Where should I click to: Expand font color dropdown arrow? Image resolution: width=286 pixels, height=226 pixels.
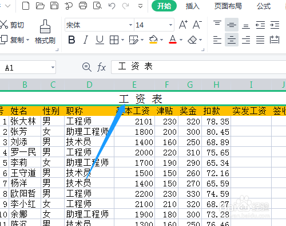coord(181,40)
